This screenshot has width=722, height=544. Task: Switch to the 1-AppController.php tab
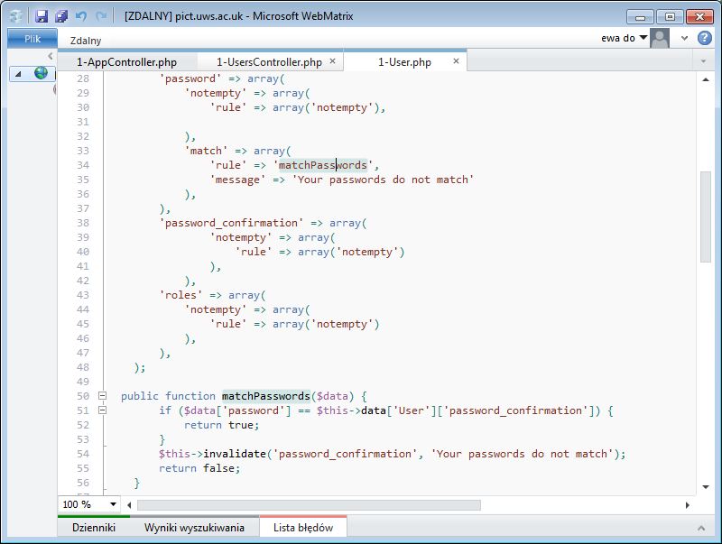126,62
